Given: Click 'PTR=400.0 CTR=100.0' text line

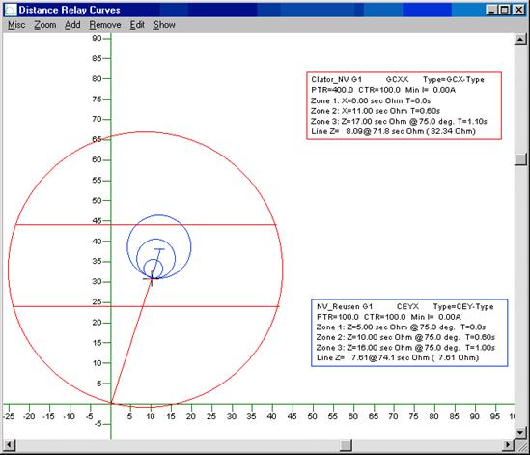Looking at the screenshot, I should coord(383,90).
